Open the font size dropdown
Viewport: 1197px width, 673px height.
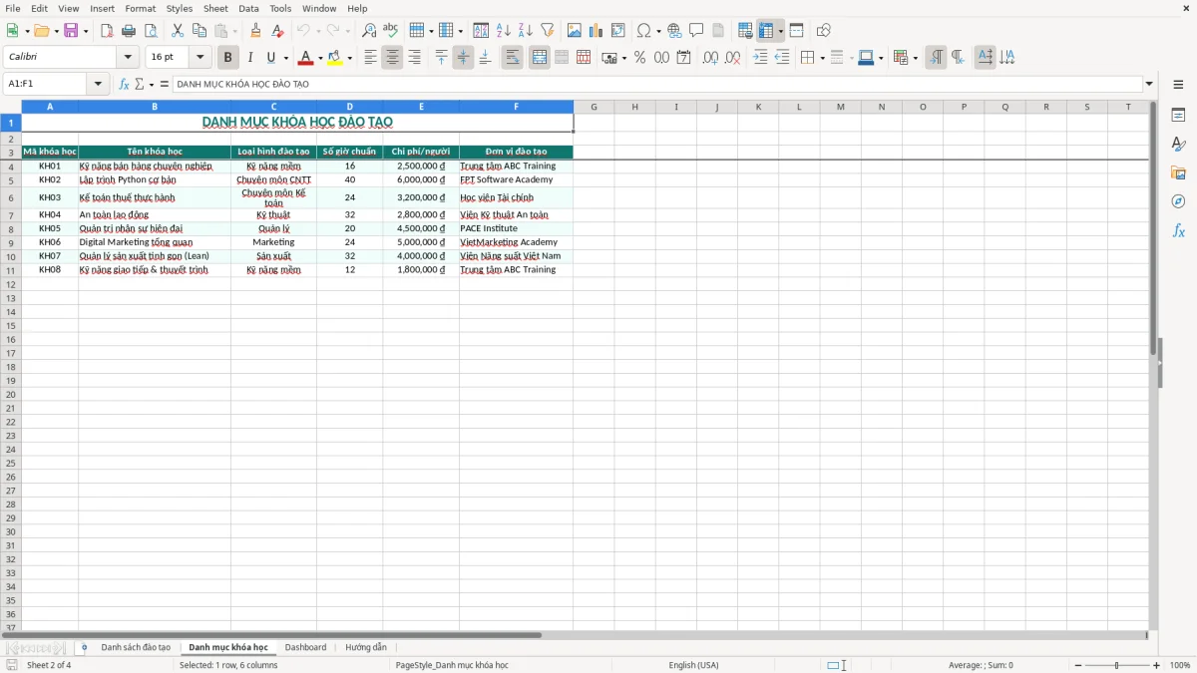(200, 58)
